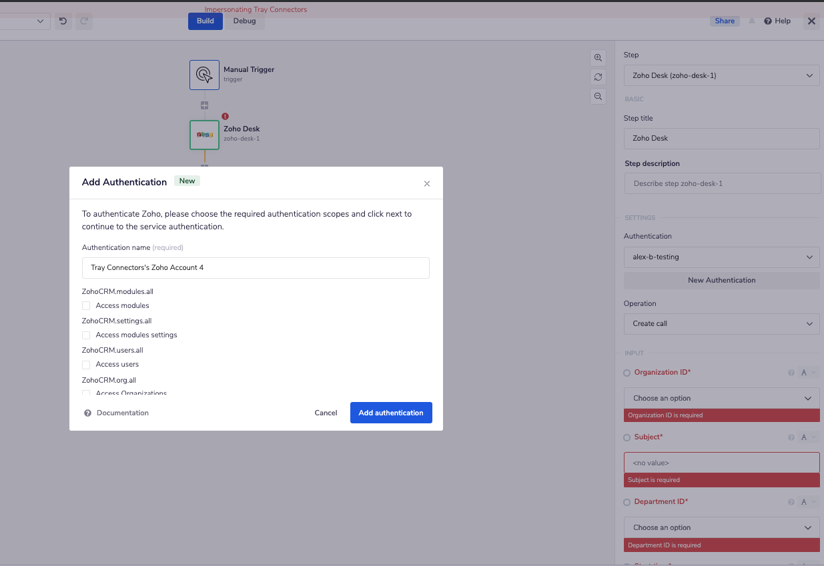The image size is (824, 566).
Task: Click the plus icon below Manual Trigger
Action: click(204, 105)
